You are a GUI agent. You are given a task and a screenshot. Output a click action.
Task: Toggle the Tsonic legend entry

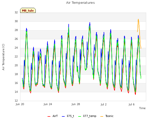[x=107, y=116]
